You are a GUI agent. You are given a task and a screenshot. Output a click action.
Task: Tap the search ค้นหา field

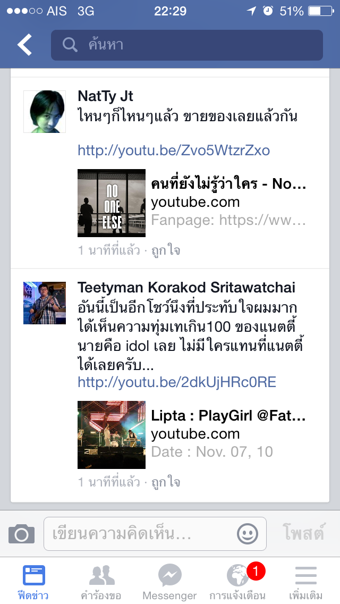187,45
